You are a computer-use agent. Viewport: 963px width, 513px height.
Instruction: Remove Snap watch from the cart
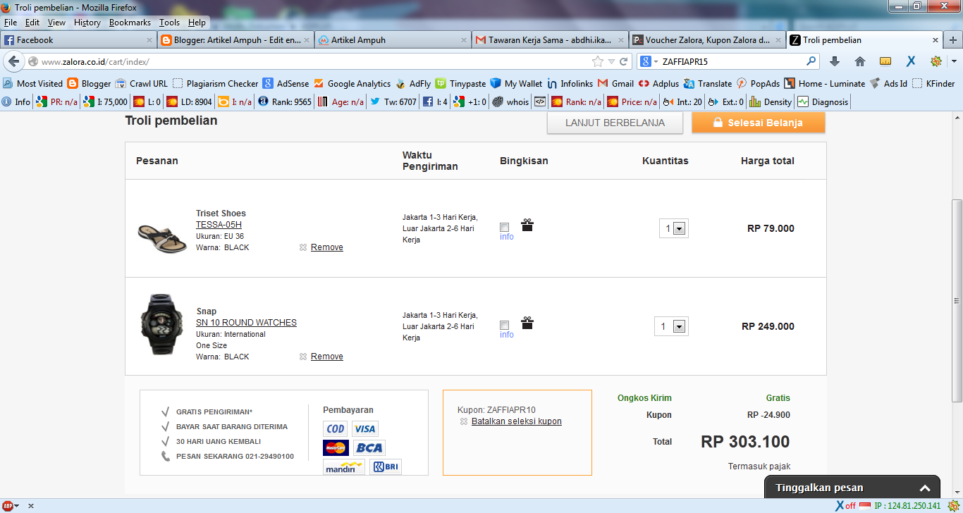click(x=327, y=357)
